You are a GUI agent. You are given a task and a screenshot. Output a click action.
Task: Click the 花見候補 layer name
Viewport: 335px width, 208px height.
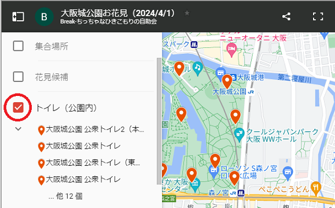51,77
